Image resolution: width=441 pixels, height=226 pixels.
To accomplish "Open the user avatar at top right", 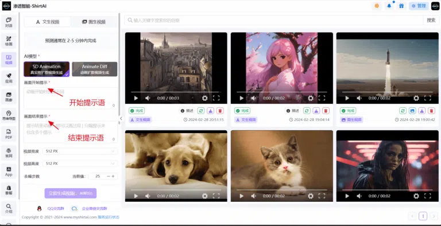I will click(x=435, y=6).
